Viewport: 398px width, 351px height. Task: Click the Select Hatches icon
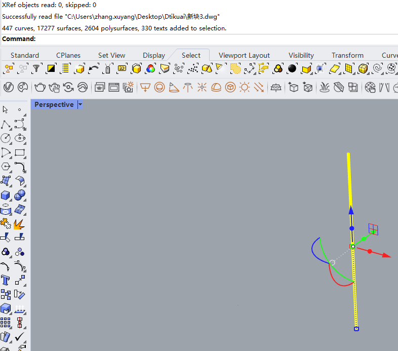coord(235,68)
